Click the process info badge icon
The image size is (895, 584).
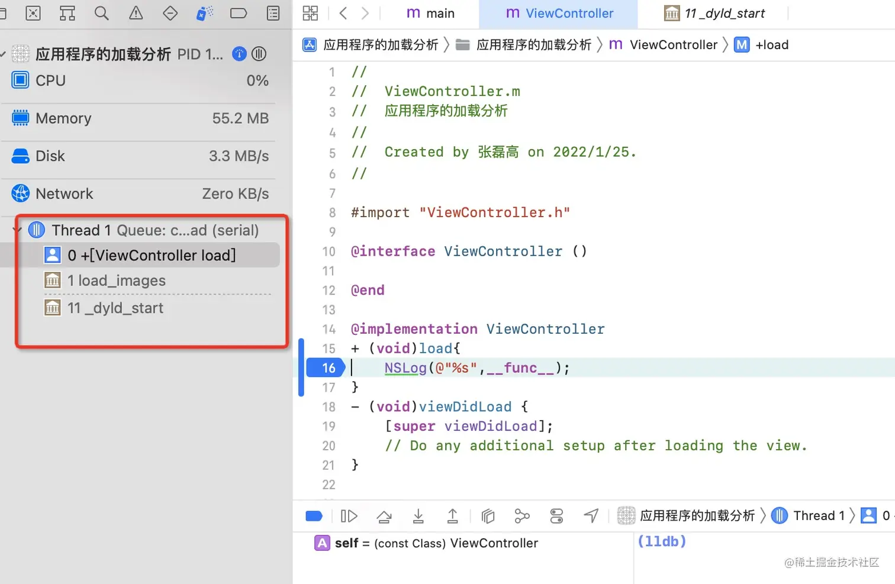click(x=239, y=54)
